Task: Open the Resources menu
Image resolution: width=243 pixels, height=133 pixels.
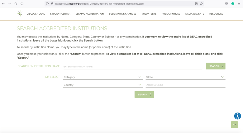Action: tap(216, 14)
